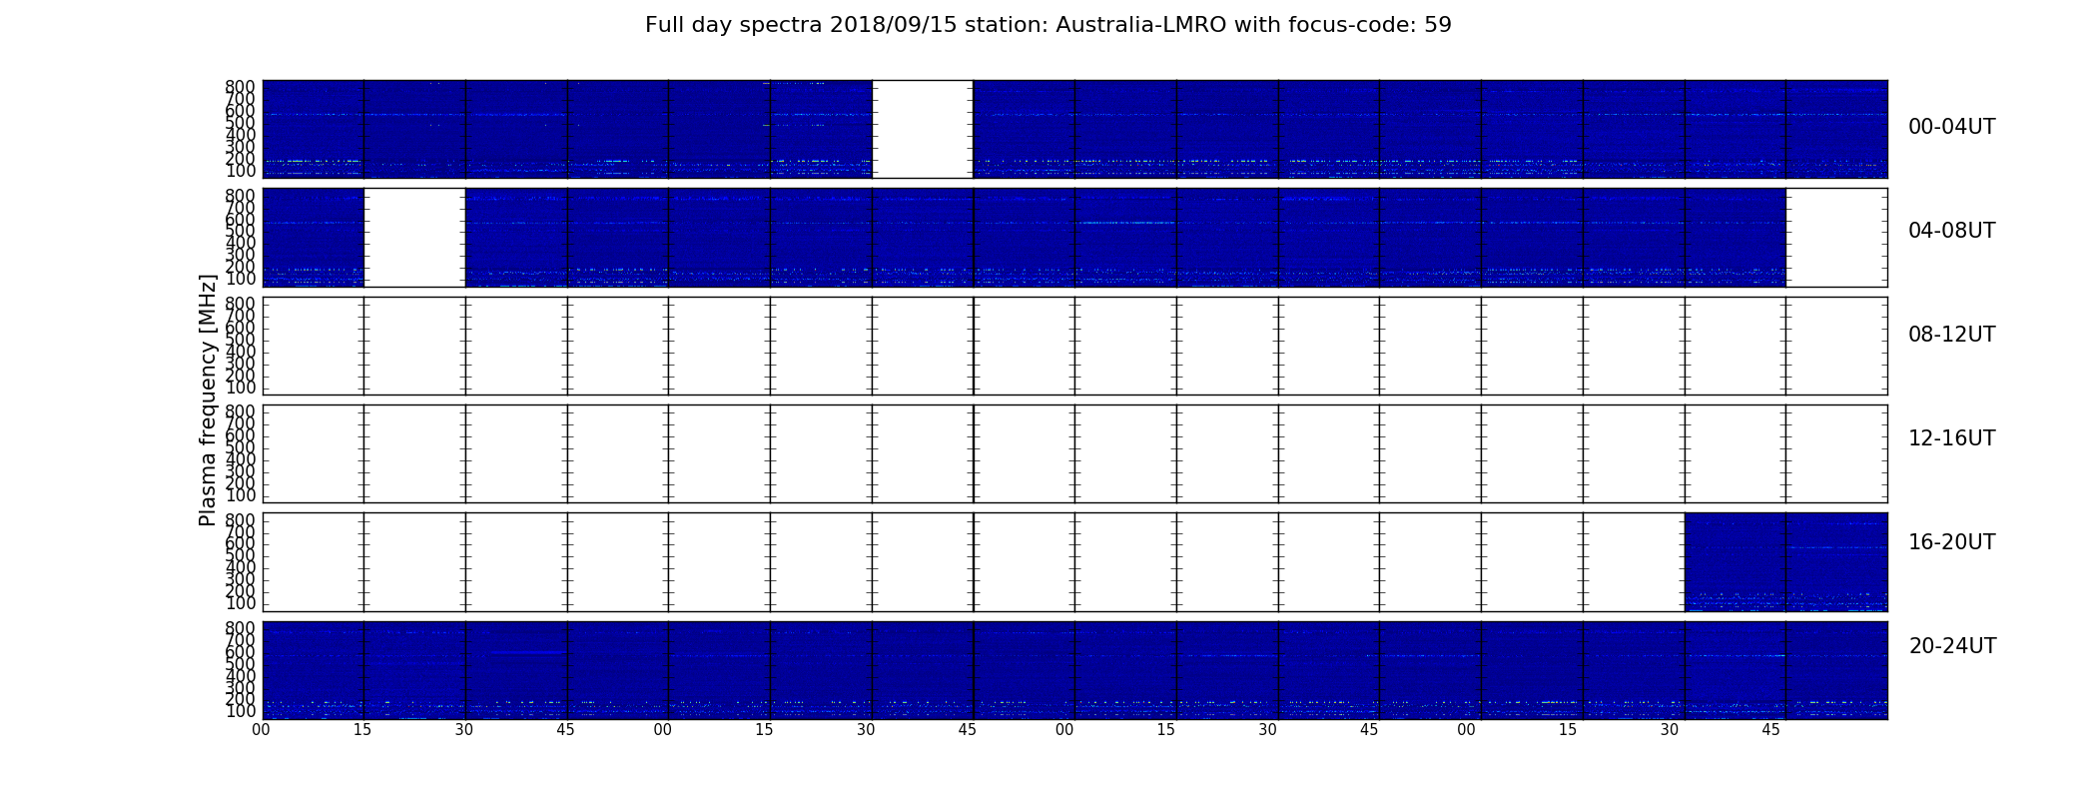
Task: Select the 08-12UT panel label
Action: 1951,335
